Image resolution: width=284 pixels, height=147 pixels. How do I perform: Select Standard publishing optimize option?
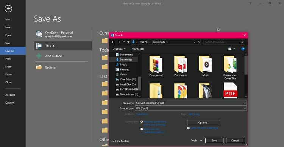(x=142, y=122)
